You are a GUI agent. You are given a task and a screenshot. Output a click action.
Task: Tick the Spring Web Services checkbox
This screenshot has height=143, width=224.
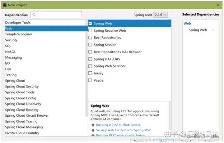90,66
